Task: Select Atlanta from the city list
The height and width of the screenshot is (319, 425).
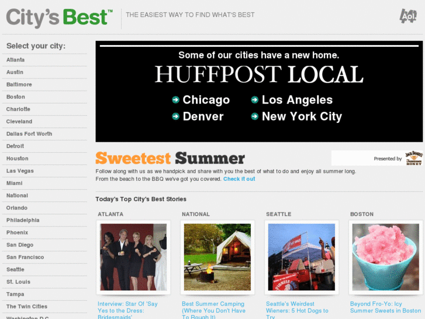Action: (x=15, y=60)
